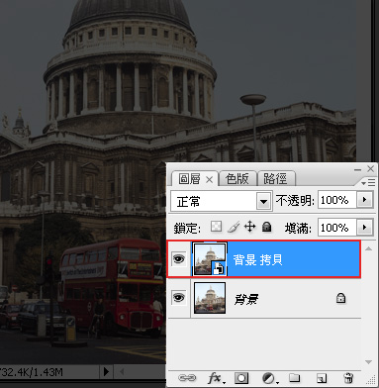Open the 填滿 fill slider arrow
This screenshot has width=379, height=388.
pos(364,227)
